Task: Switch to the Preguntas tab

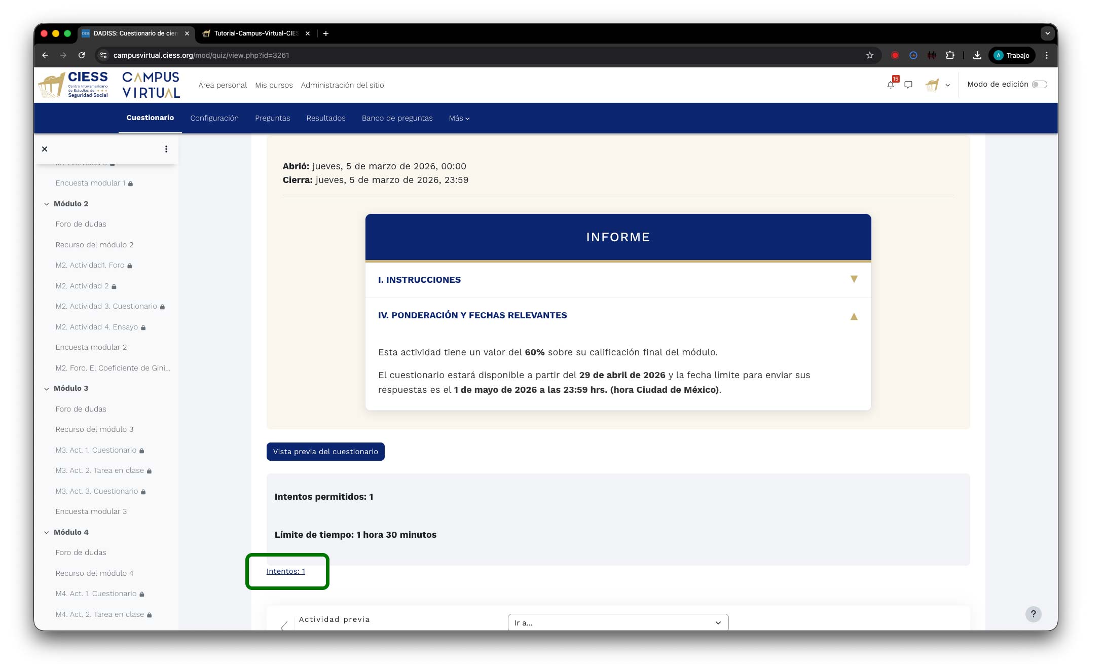Action: click(272, 118)
